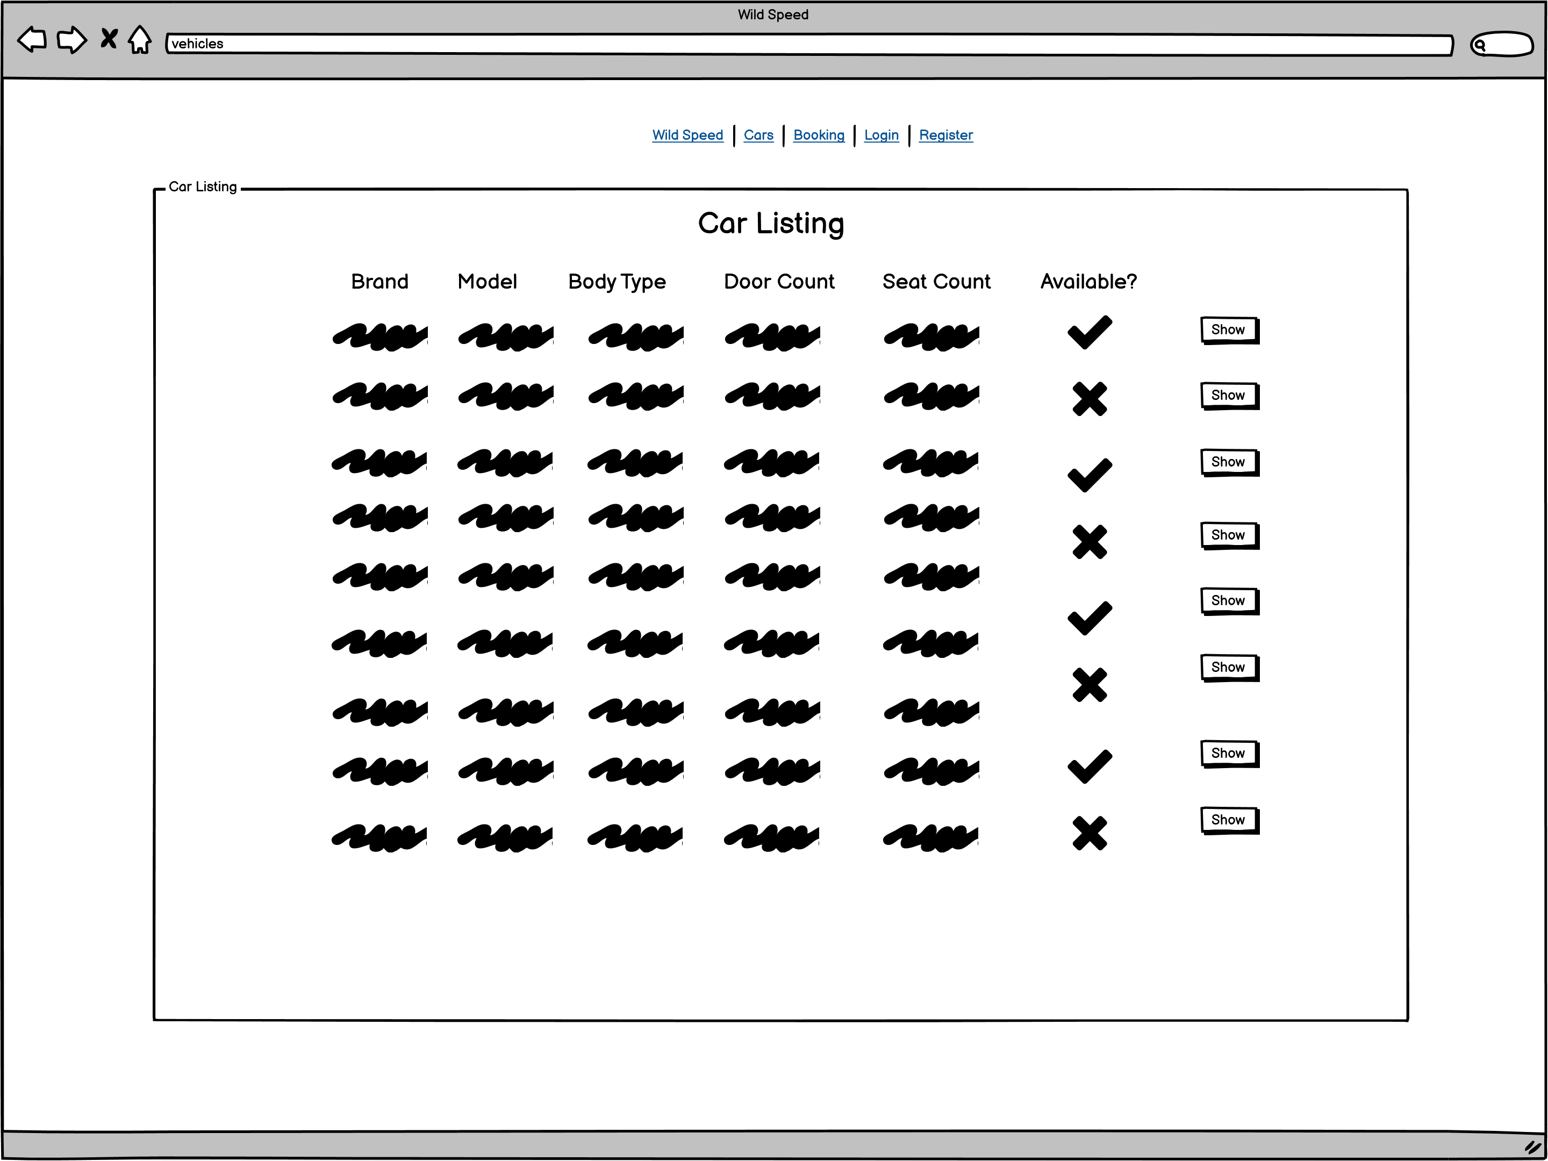This screenshot has width=1548, height=1161.
Task: Click the stop loading X icon
Action: coord(109,38)
